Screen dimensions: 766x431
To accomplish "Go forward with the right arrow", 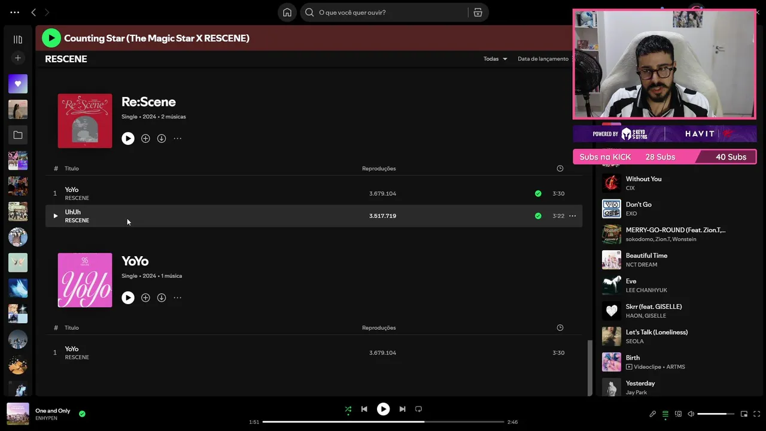I will (47, 12).
